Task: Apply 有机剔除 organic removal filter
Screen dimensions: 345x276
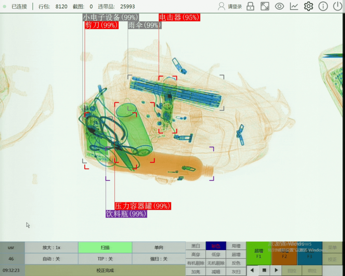Action: [195, 263]
